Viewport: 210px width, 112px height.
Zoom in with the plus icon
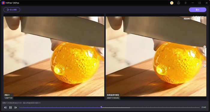tap(205, 47)
